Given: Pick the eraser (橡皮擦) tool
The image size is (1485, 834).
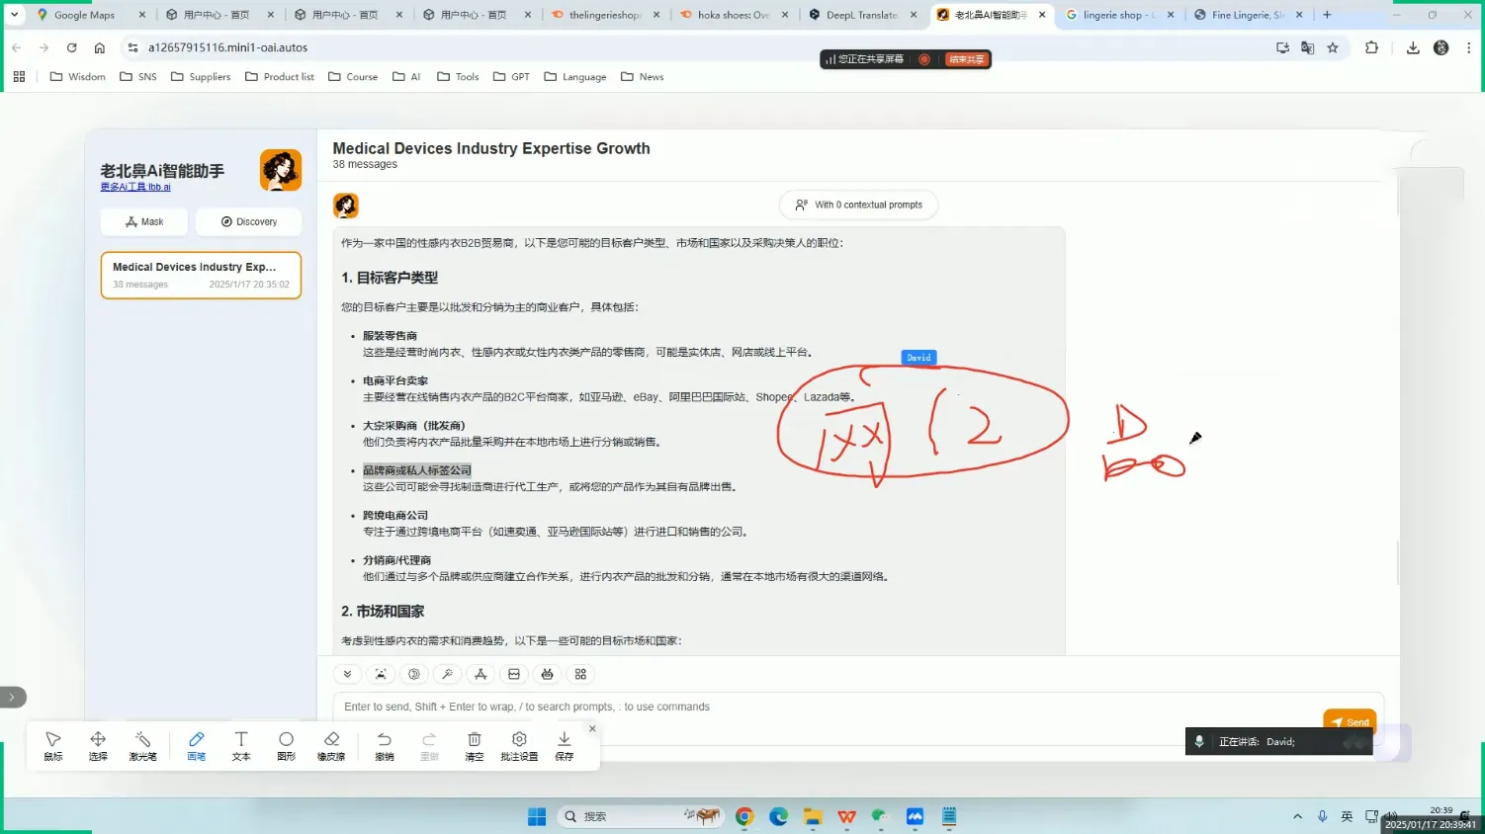Looking at the screenshot, I should [x=330, y=745].
